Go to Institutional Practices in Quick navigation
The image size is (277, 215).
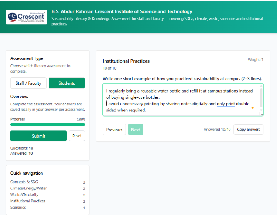click(x=28, y=201)
